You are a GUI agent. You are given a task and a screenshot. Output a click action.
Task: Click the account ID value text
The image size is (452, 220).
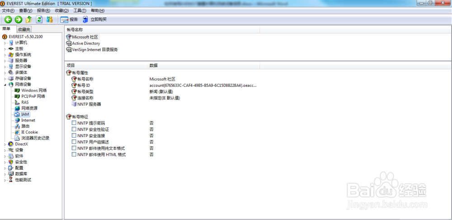[x=202, y=86]
